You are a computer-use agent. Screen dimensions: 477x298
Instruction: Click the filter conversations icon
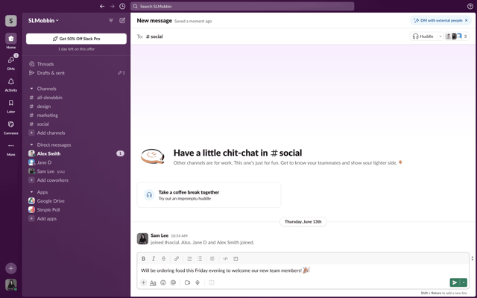111,20
